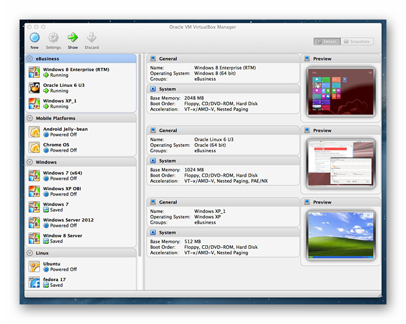Viewport: 406px width, 324px height.
Task: Click the fedora 17 VM icon
Action: pyautogui.click(x=34, y=282)
